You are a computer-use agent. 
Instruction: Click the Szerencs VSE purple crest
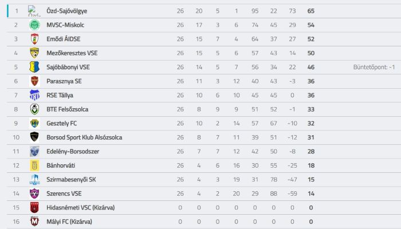click(x=34, y=194)
